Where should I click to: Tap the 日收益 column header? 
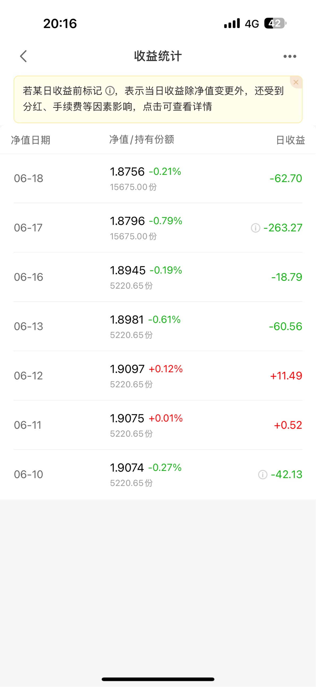(290, 140)
